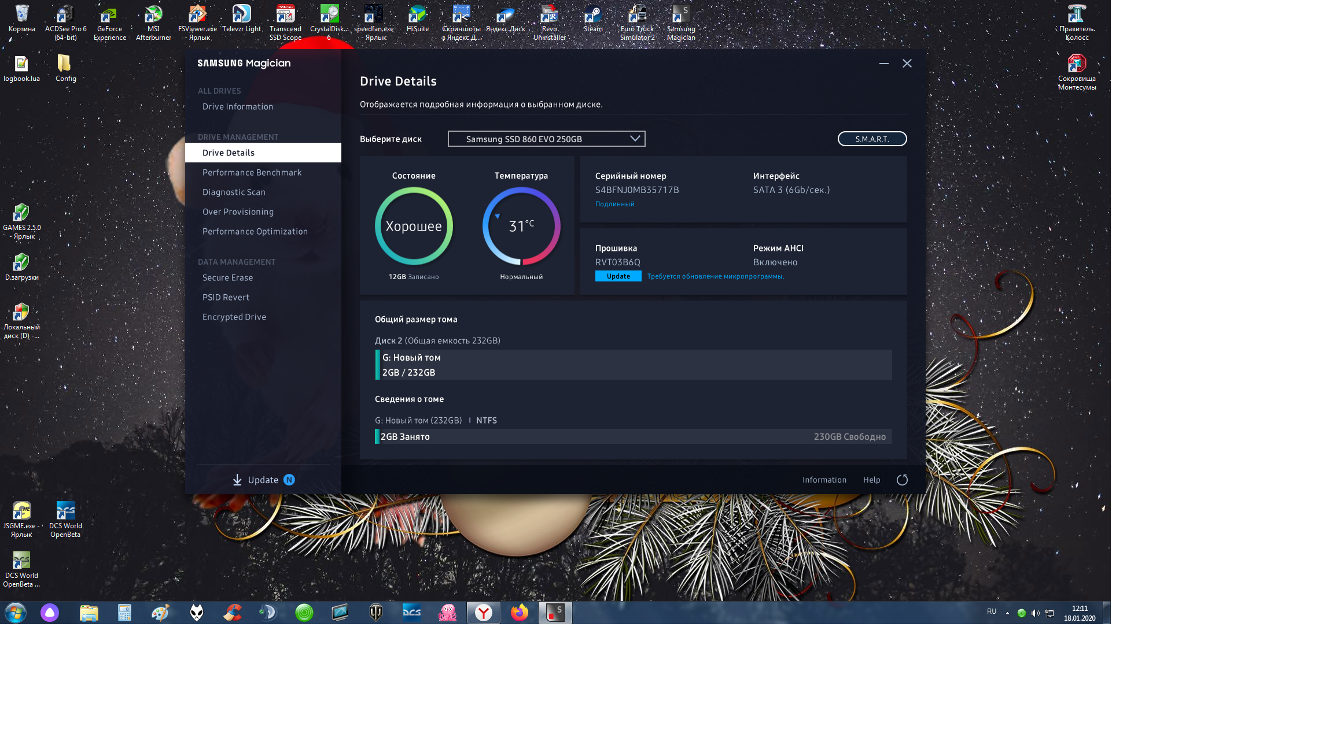This screenshot has height=749, width=1333.
Task: Show hidden system tray icons arrow
Action: click(1007, 613)
